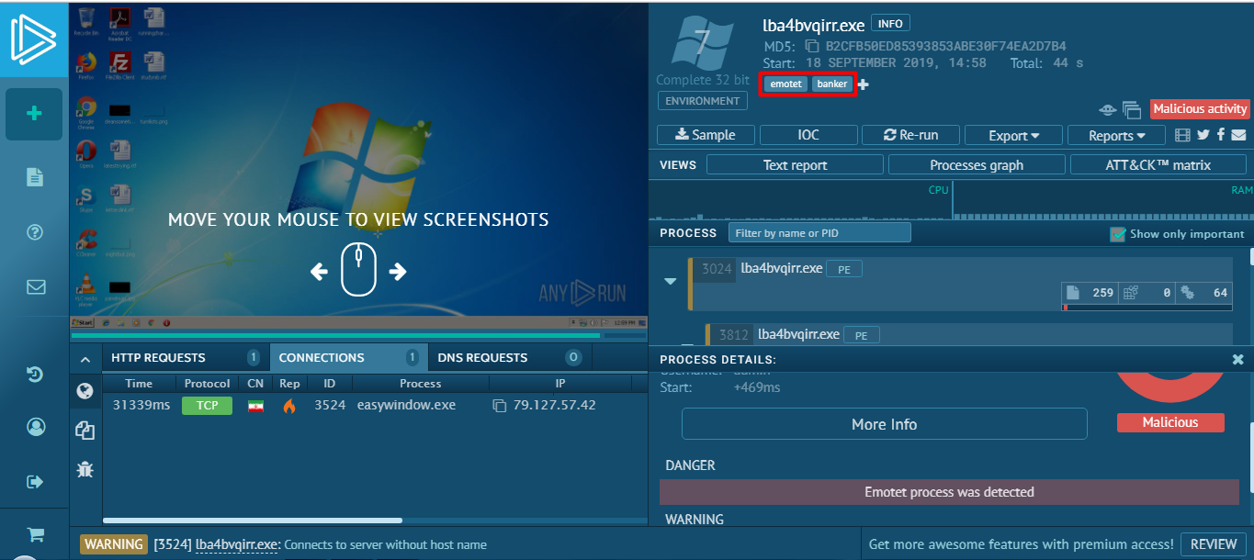Viewport: 1254px width, 560px height.
Task: Click the UFO icon near Malicious activity
Action: [1108, 109]
